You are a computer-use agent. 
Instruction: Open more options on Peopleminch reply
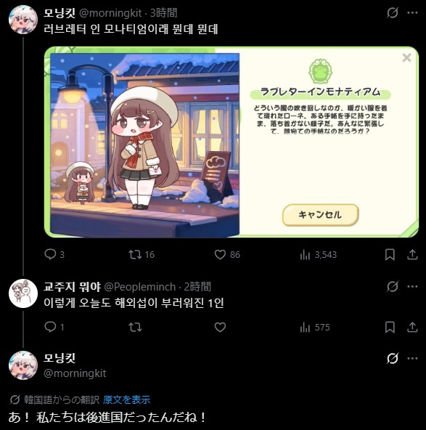tap(413, 287)
